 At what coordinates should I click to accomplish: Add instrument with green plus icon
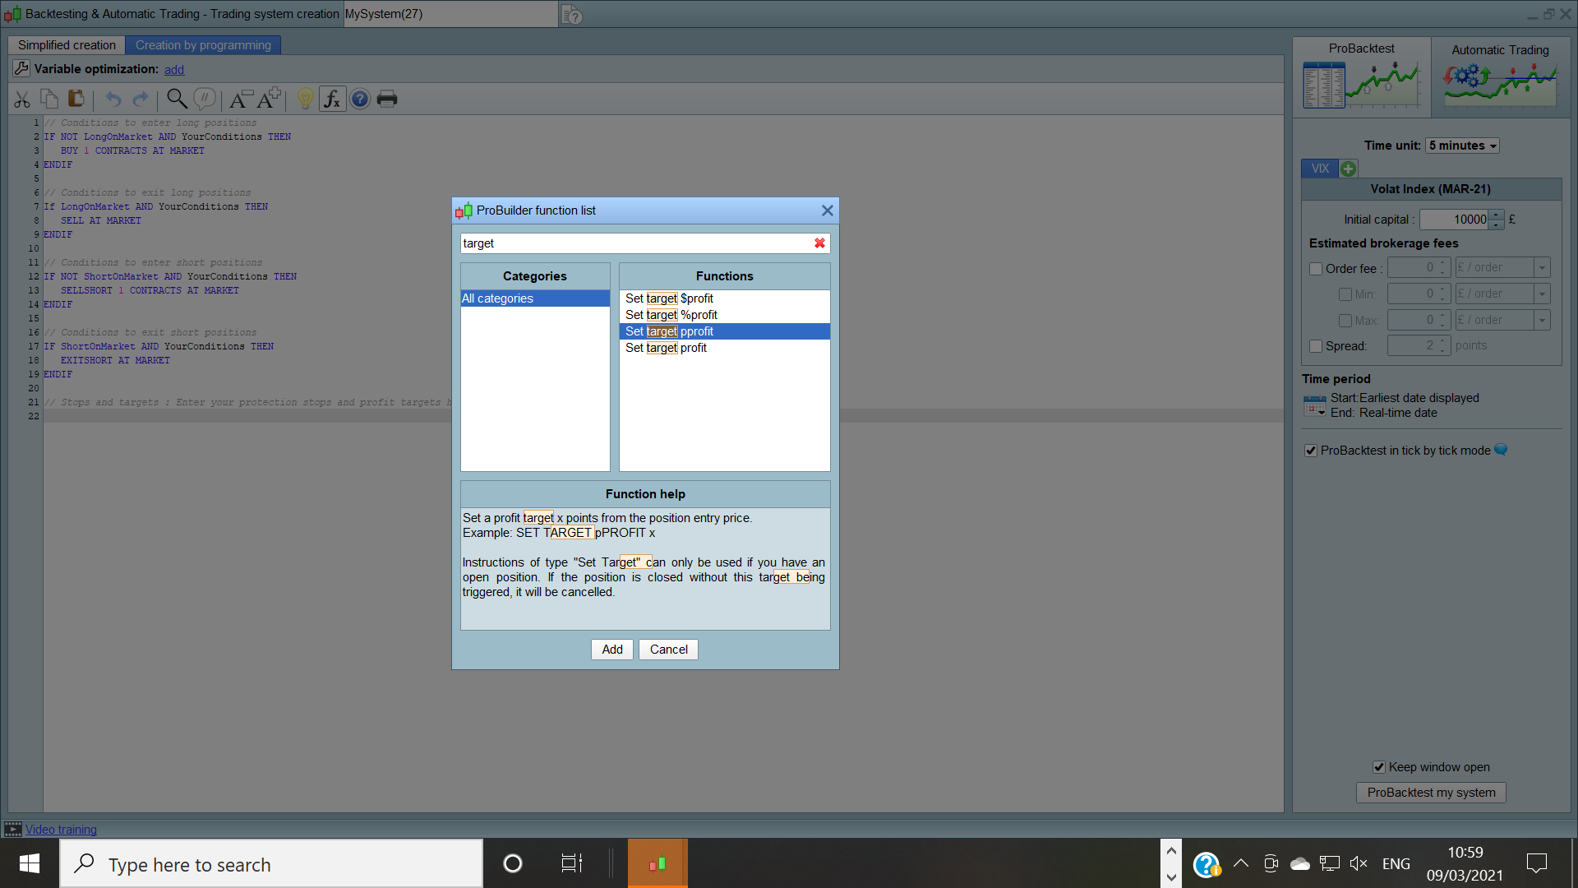click(1348, 169)
